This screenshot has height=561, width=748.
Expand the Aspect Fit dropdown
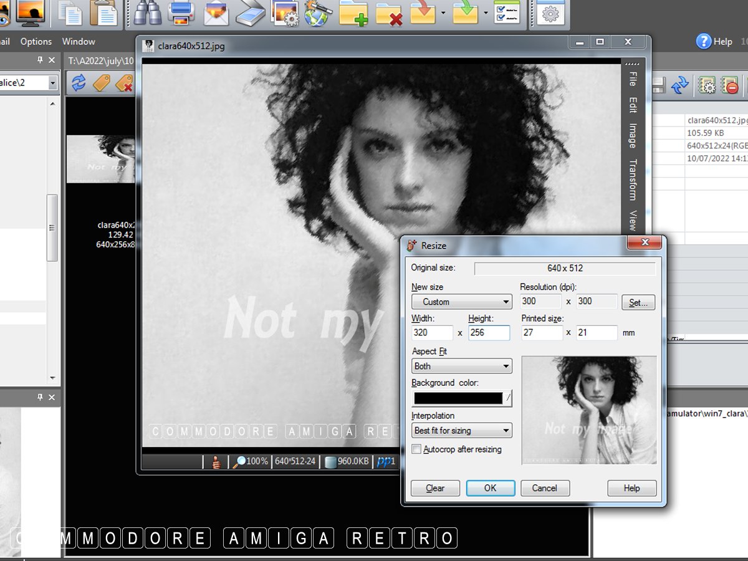click(461, 367)
